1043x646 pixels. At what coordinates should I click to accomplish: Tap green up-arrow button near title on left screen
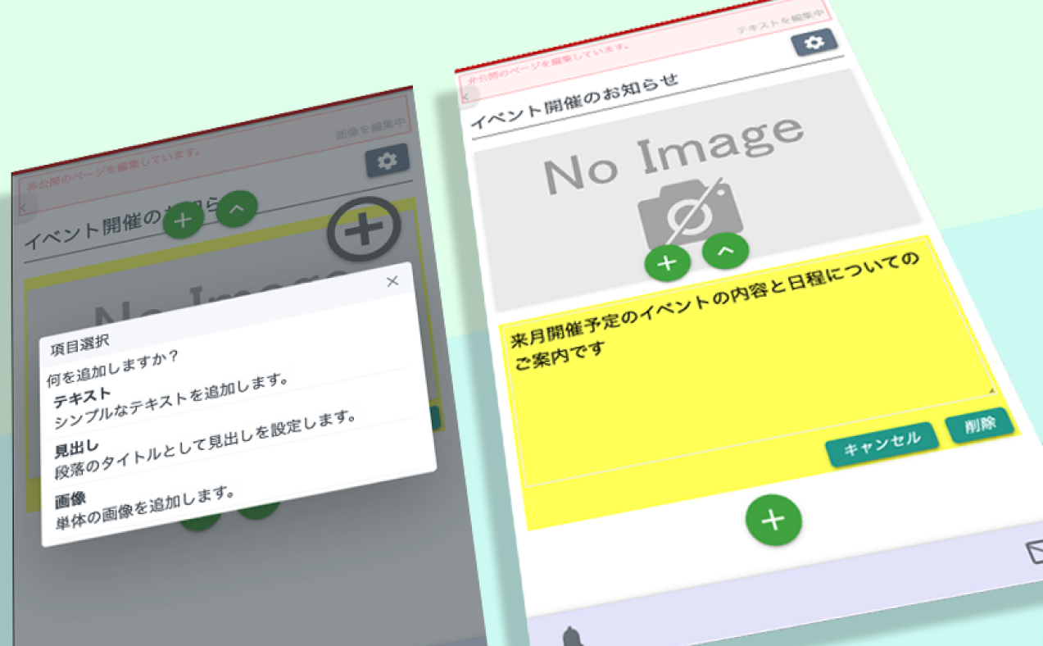[238, 209]
